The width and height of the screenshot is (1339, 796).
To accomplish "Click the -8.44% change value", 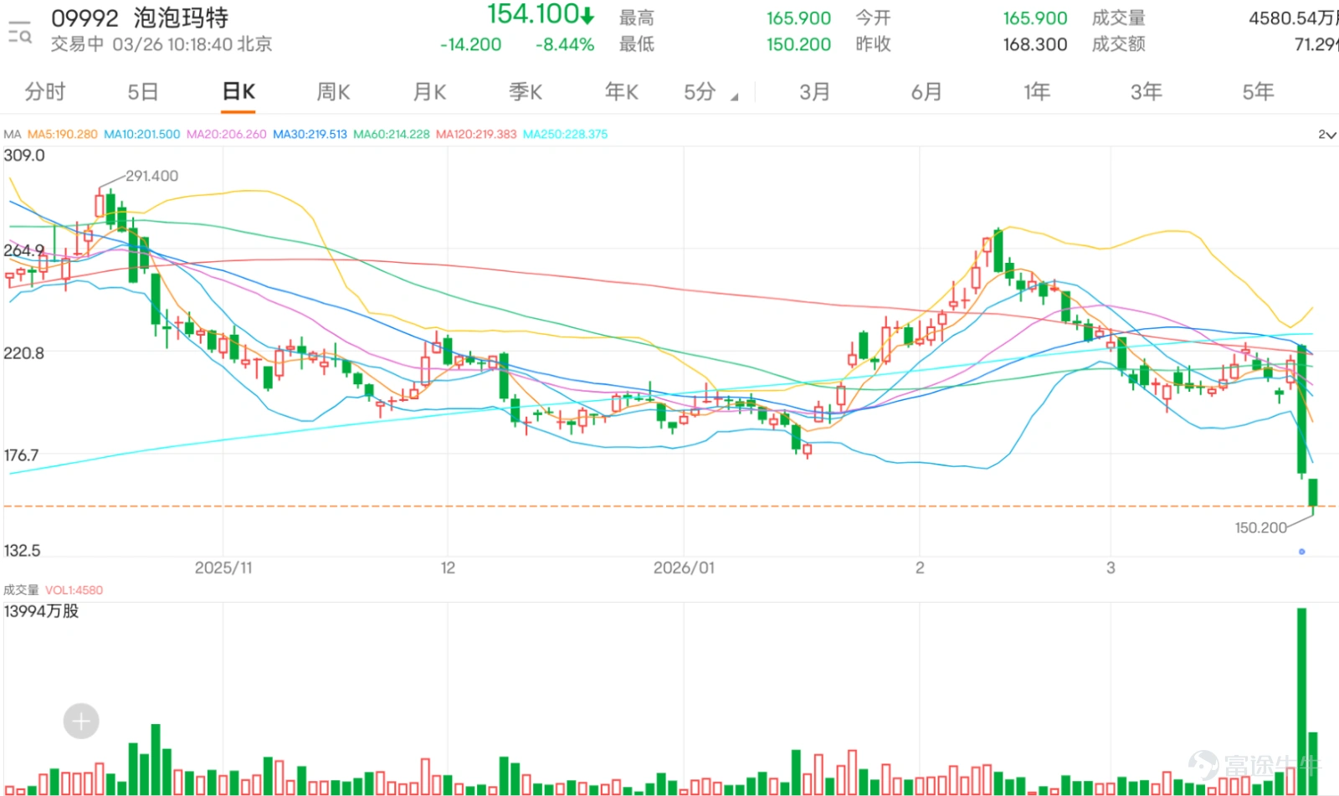I will pyautogui.click(x=565, y=44).
